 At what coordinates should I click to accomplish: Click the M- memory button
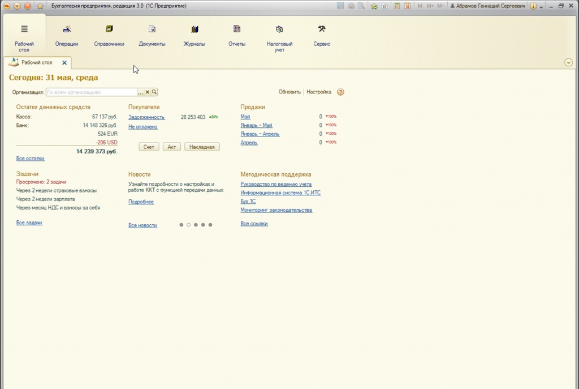pyautogui.click(x=440, y=6)
